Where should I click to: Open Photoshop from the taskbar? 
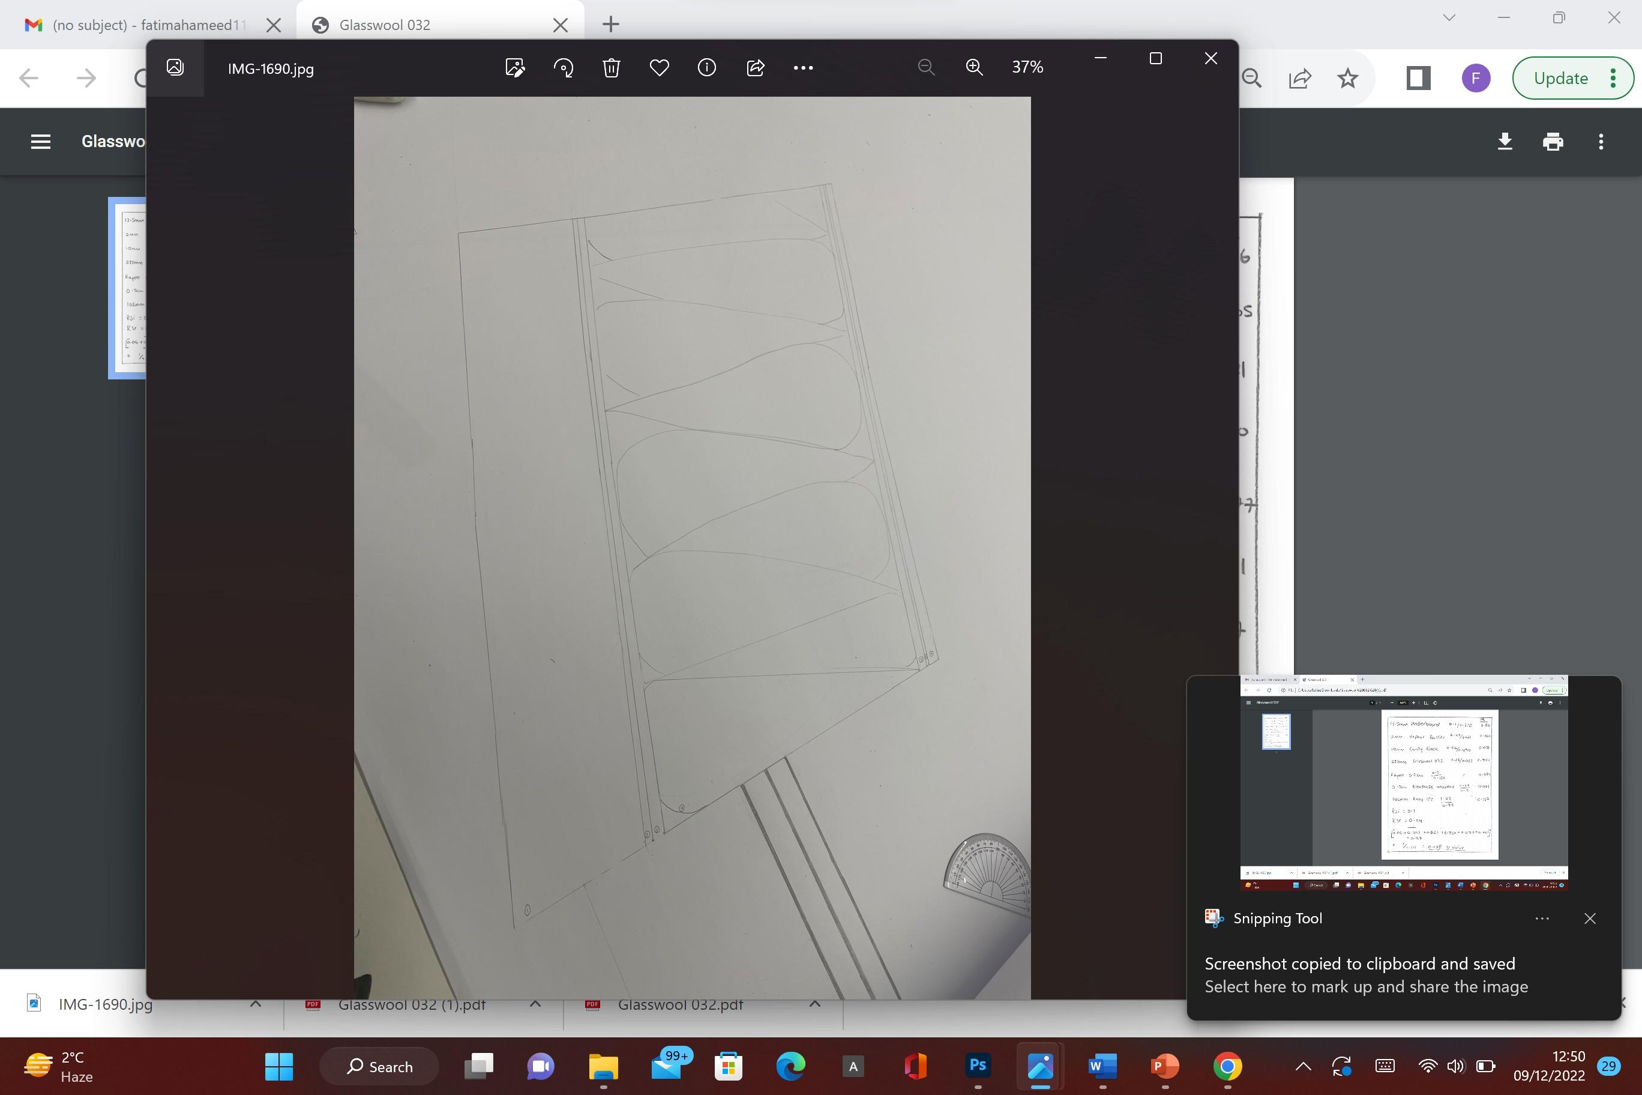[978, 1066]
